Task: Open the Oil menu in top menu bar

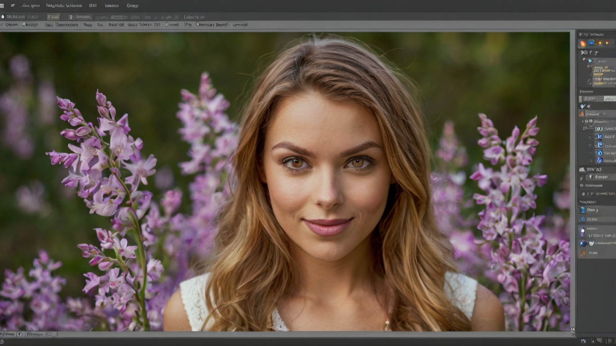Action: click(x=93, y=5)
